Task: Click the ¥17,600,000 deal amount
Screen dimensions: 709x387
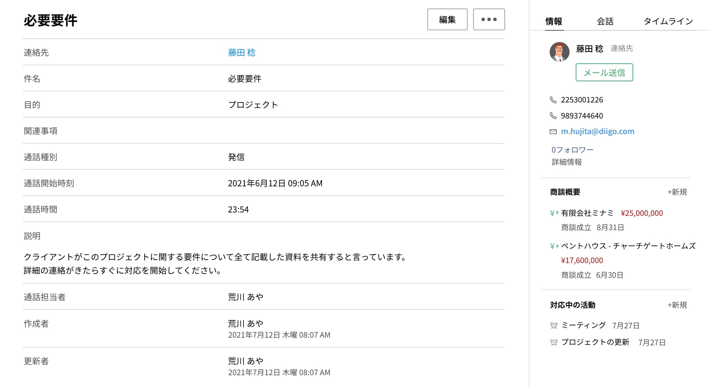Action: (582, 261)
